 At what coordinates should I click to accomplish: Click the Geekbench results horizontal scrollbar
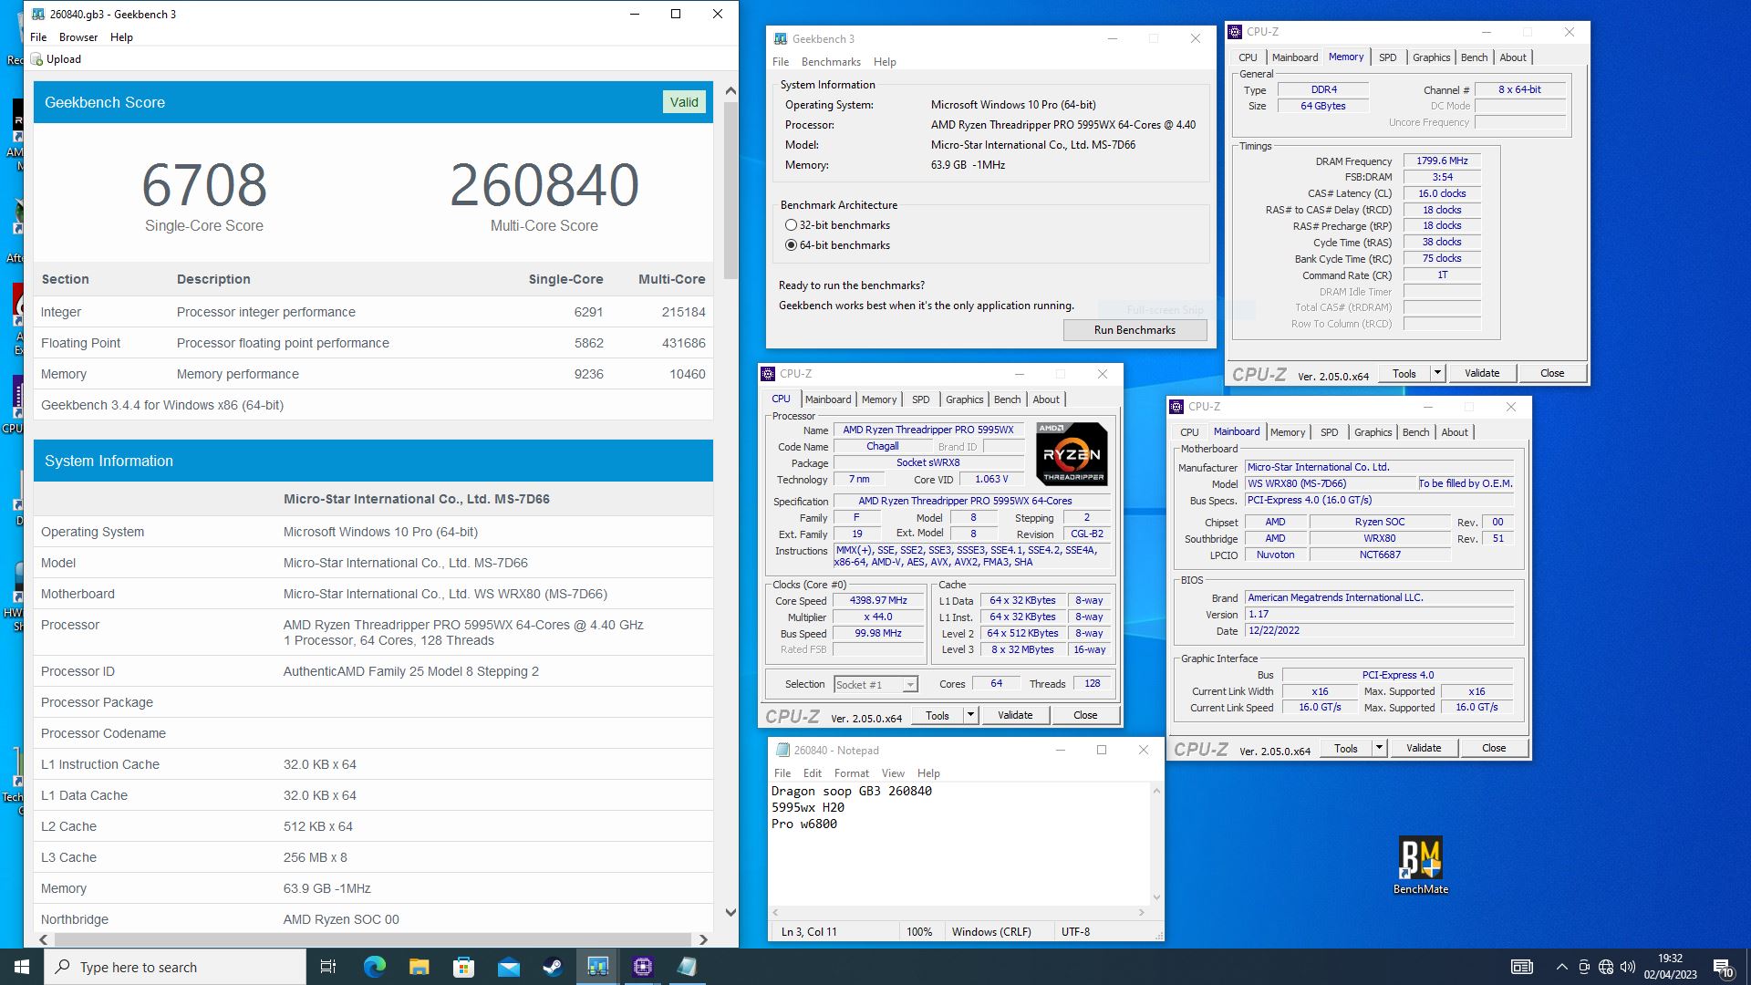pos(372,939)
